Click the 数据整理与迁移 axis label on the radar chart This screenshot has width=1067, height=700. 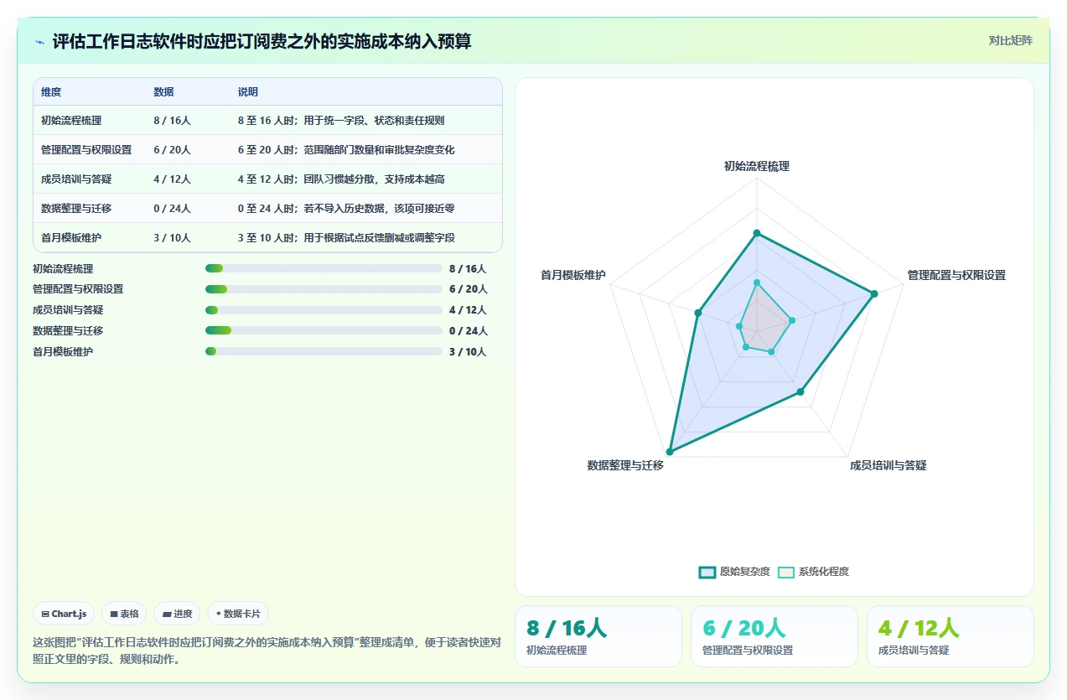(x=625, y=465)
